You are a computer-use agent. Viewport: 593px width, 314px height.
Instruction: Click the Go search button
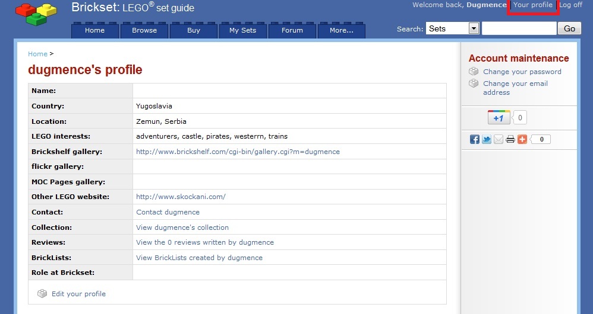pos(570,28)
